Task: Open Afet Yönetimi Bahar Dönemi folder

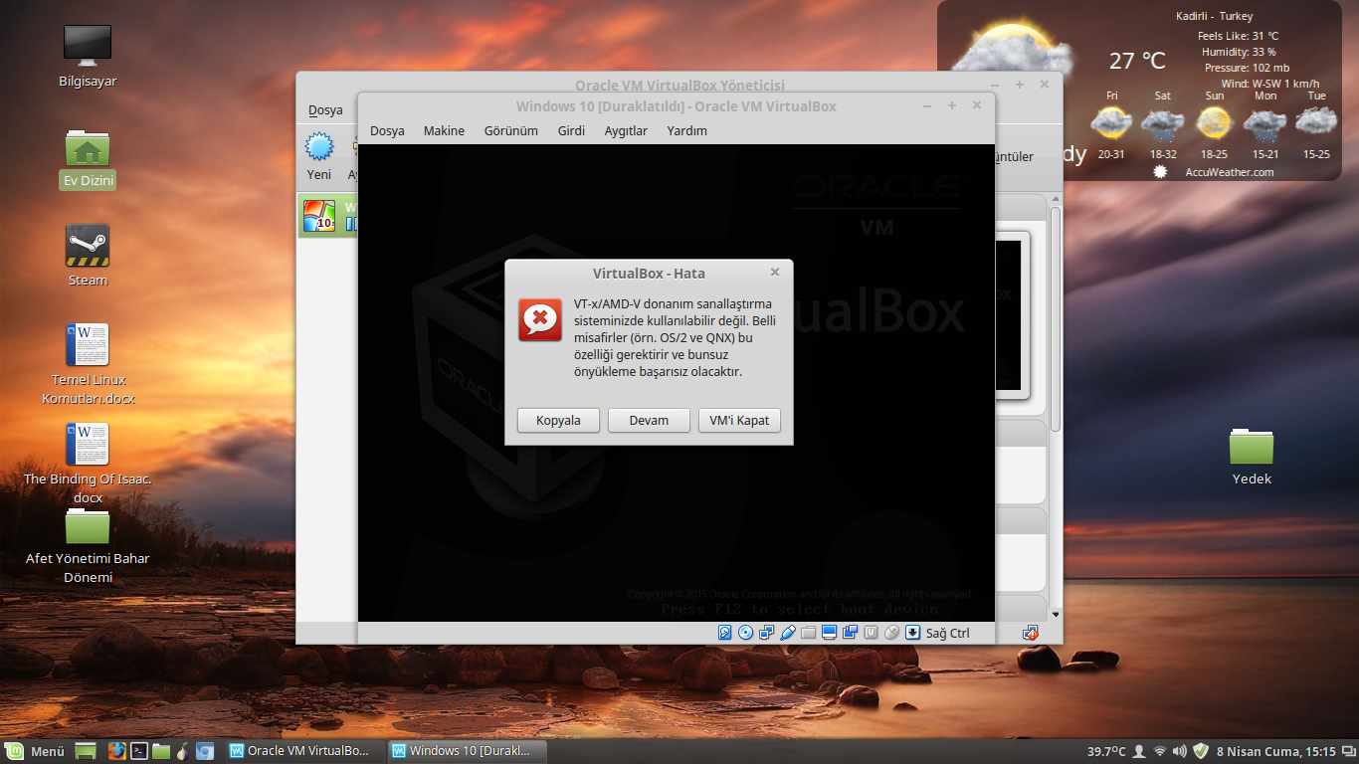Action: [88, 525]
